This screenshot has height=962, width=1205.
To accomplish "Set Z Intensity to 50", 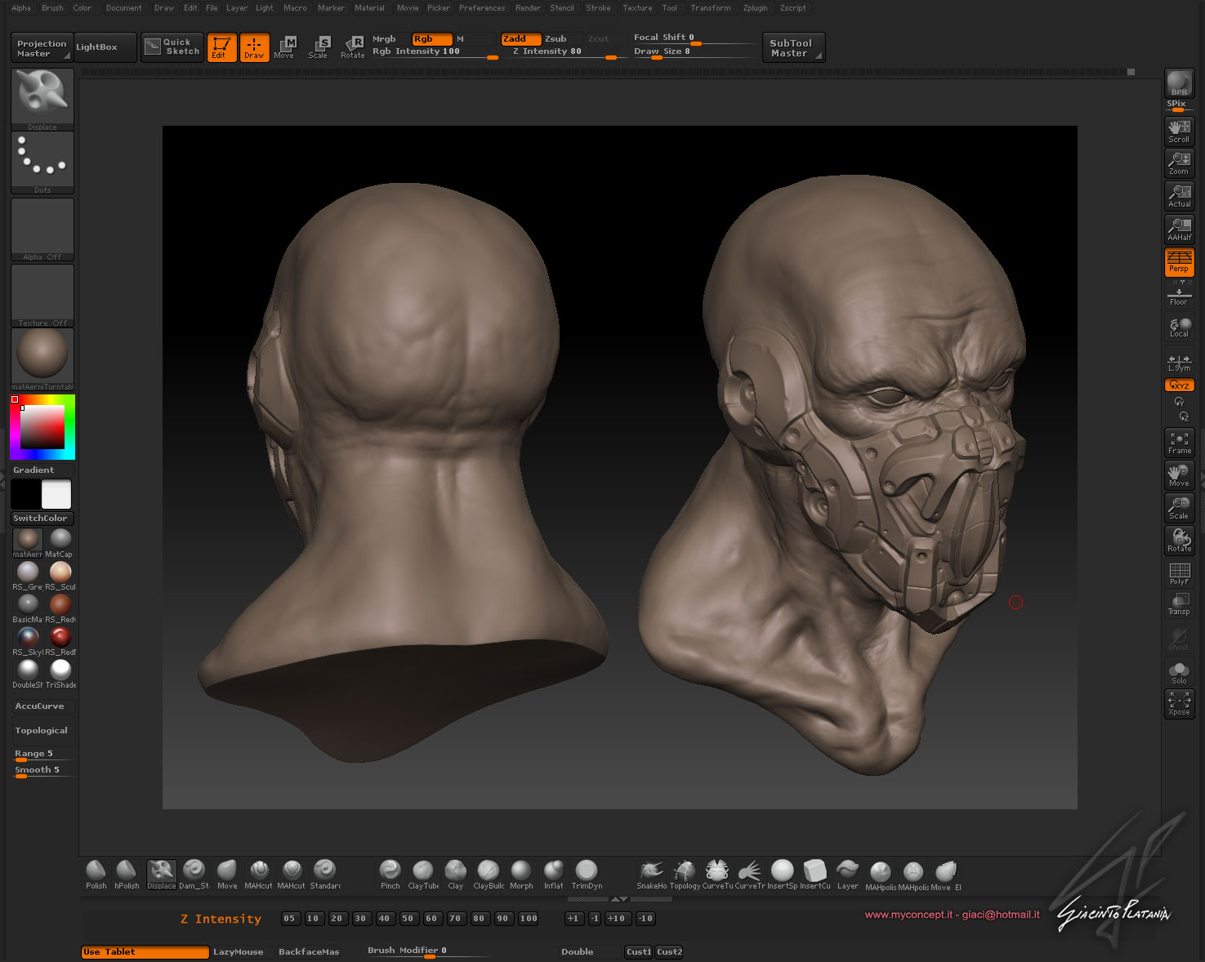I will coord(408,919).
